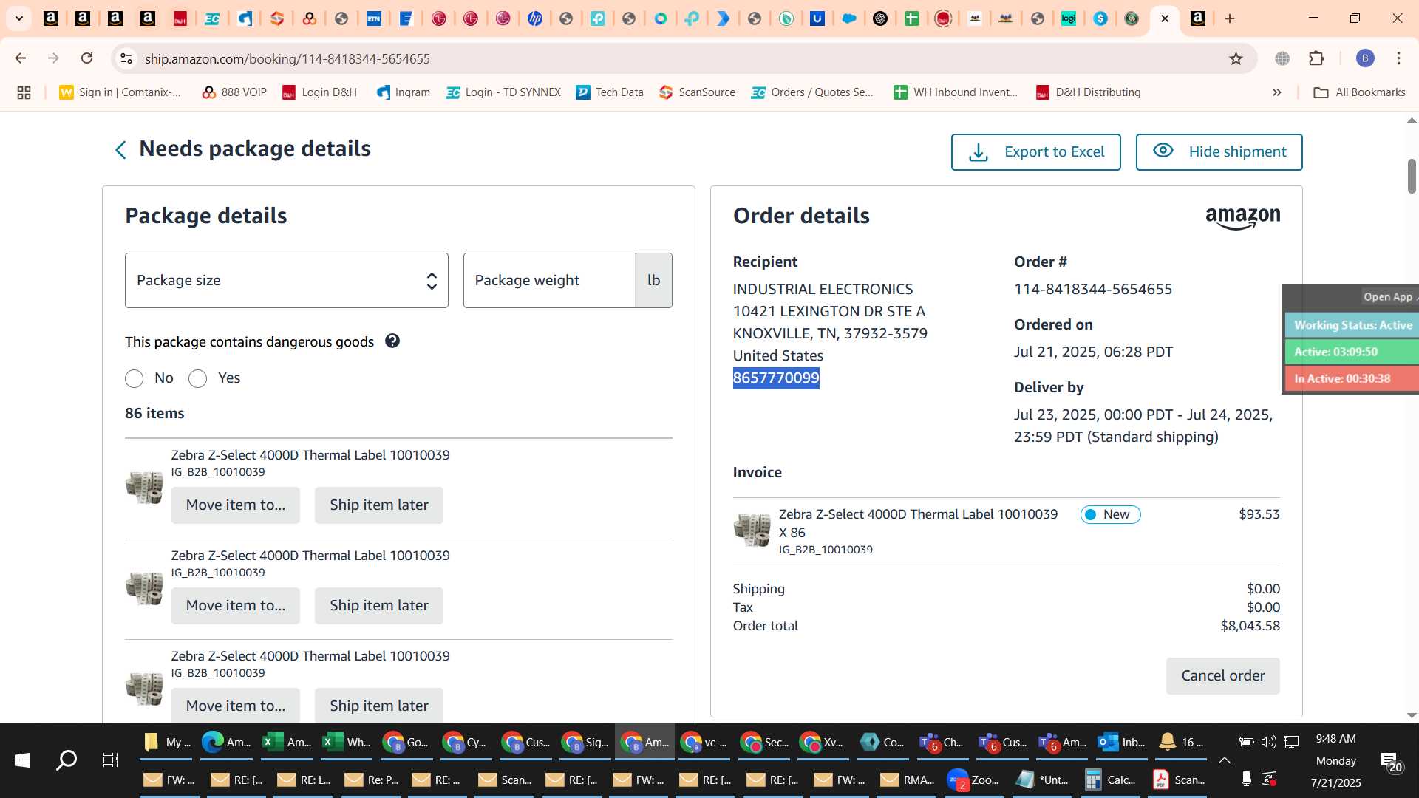This screenshot has height=798, width=1419.
Task: Click Hide shipment eye button
Action: click(x=1219, y=152)
